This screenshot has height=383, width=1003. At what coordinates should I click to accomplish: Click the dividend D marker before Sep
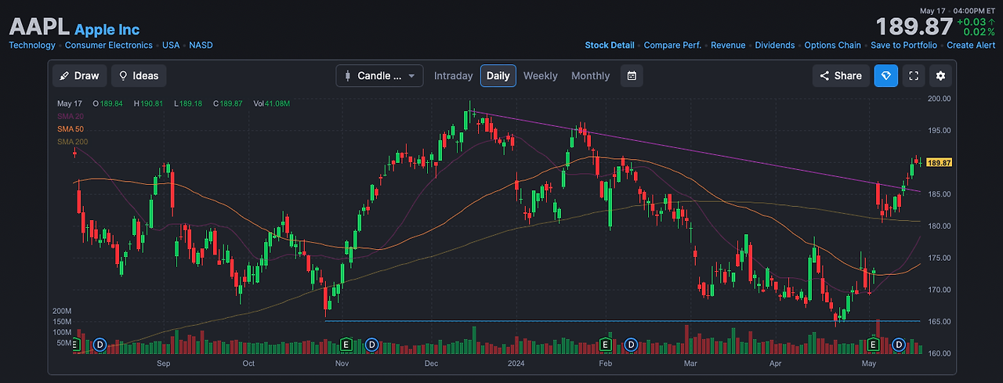pos(100,345)
